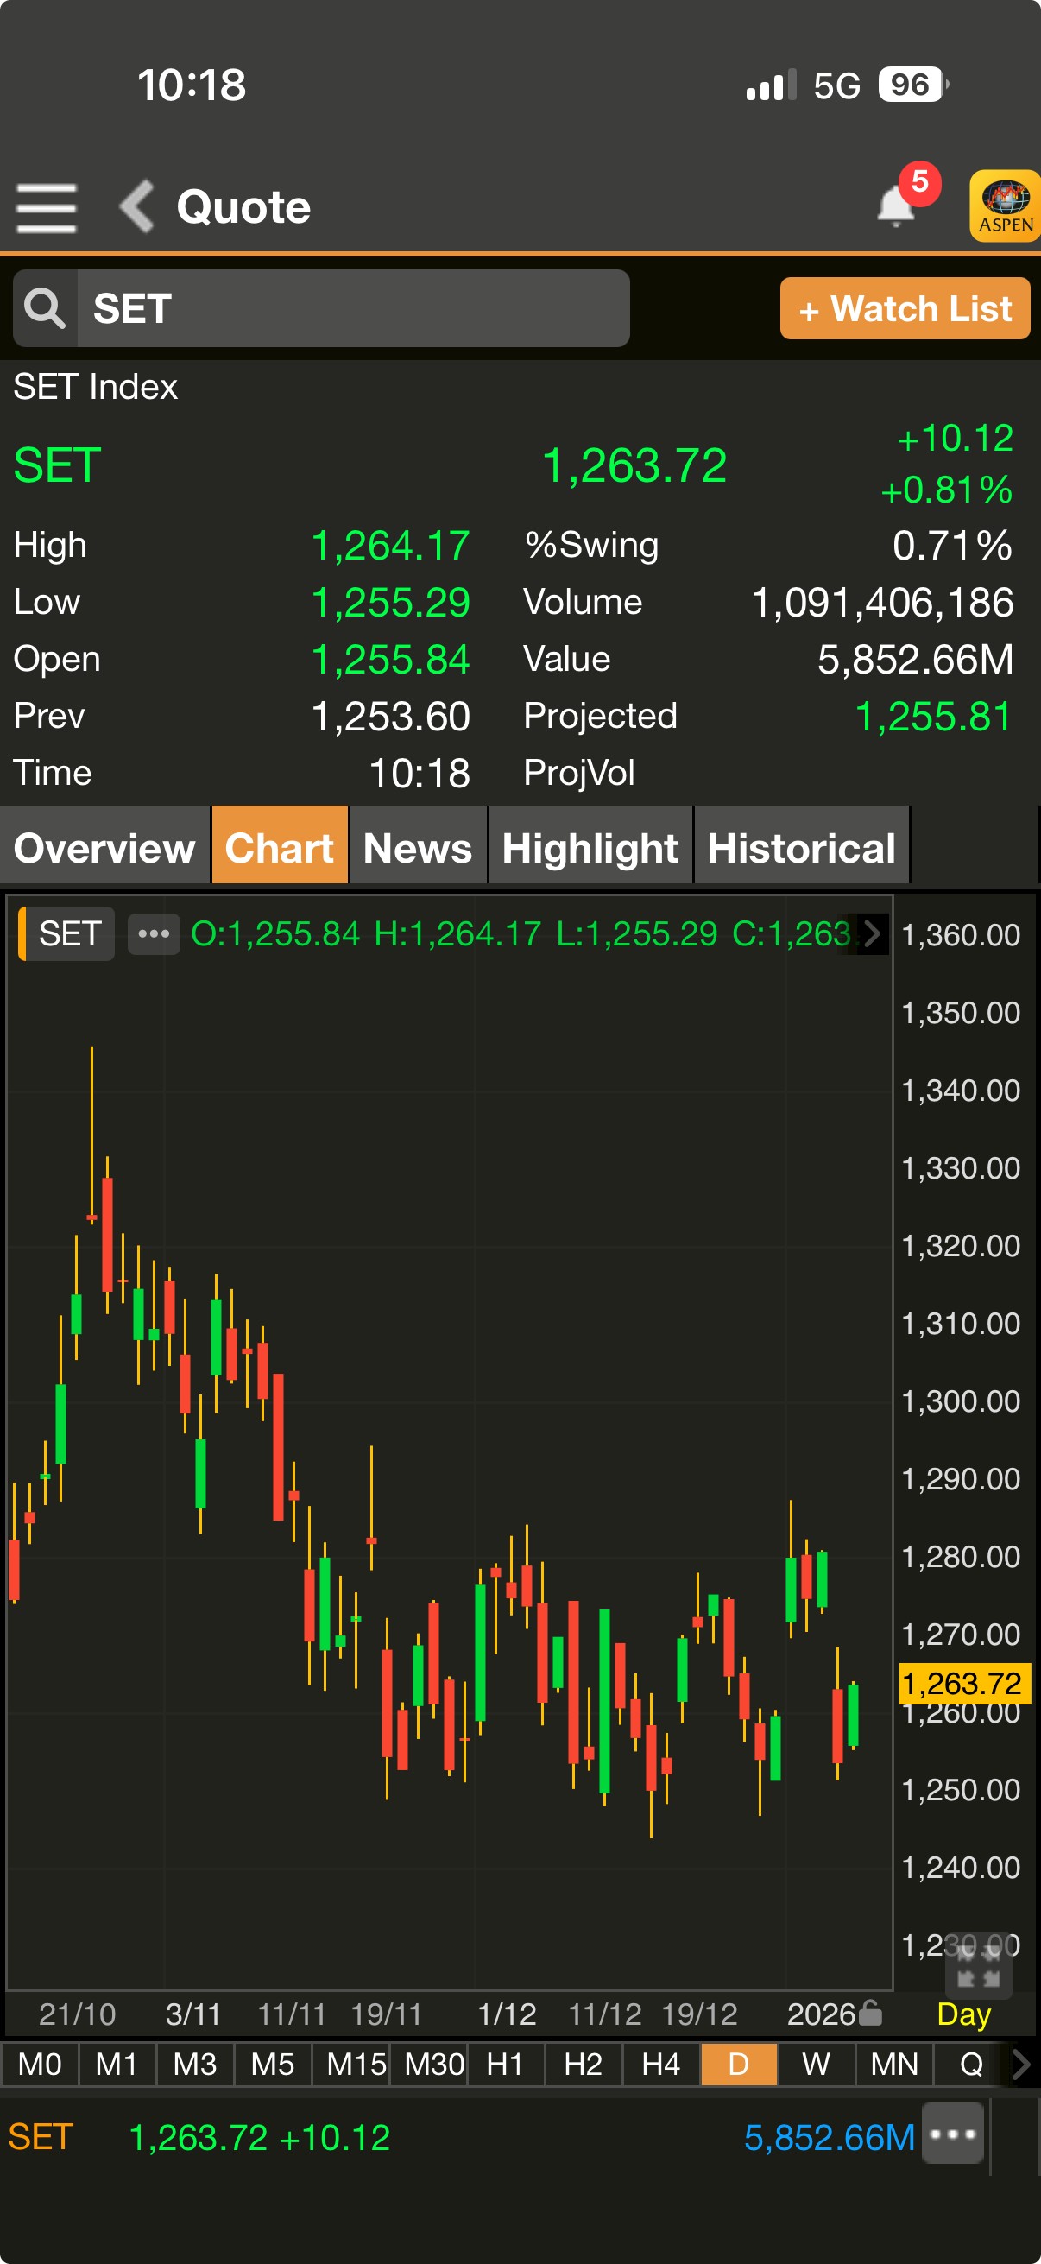Screen dimensions: 1041x2264
Task: Select the SET symbol label on chart
Action: click(x=68, y=933)
